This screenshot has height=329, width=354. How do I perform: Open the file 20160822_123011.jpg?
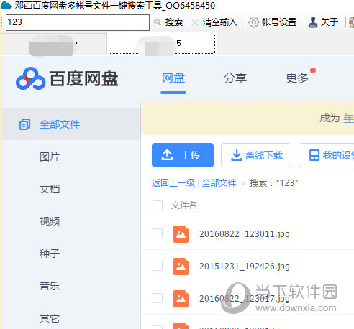pos(245,234)
